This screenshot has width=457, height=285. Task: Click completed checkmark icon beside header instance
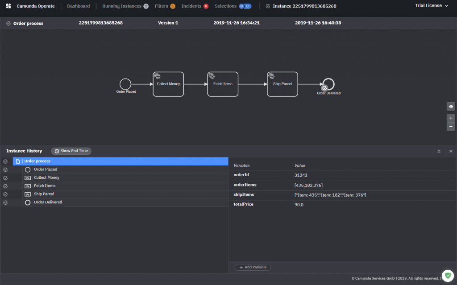point(268,6)
